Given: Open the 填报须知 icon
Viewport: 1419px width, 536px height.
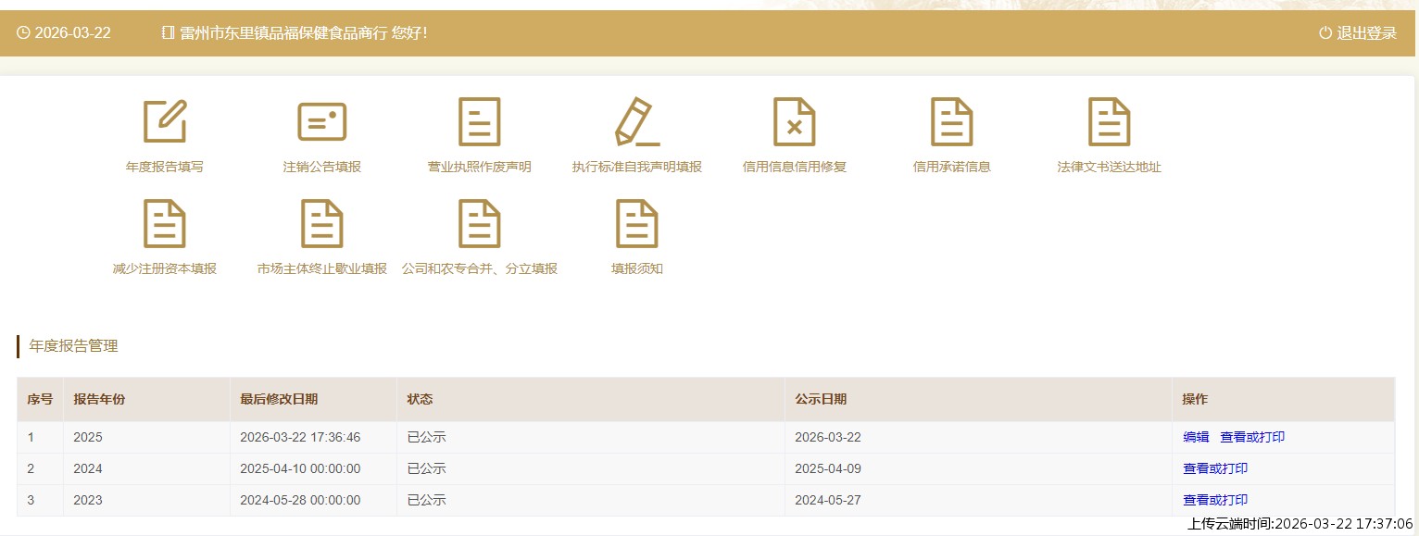Looking at the screenshot, I should (636, 224).
